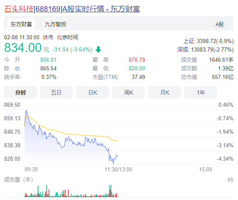This screenshot has width=238, height=200.
Task: Click the 11:30/13:00 time axis label
Action: click(118, 169)
